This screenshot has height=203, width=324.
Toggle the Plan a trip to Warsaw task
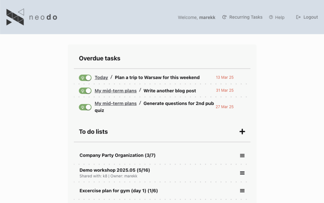pyautogui.click(x=85, y=78)
